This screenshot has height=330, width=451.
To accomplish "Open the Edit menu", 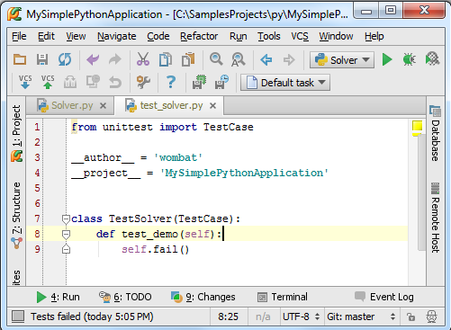I will tap(46, 36).
